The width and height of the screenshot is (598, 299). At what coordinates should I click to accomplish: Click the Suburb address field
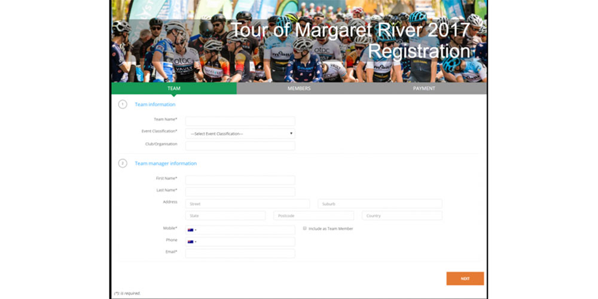[x=380, y=204]
